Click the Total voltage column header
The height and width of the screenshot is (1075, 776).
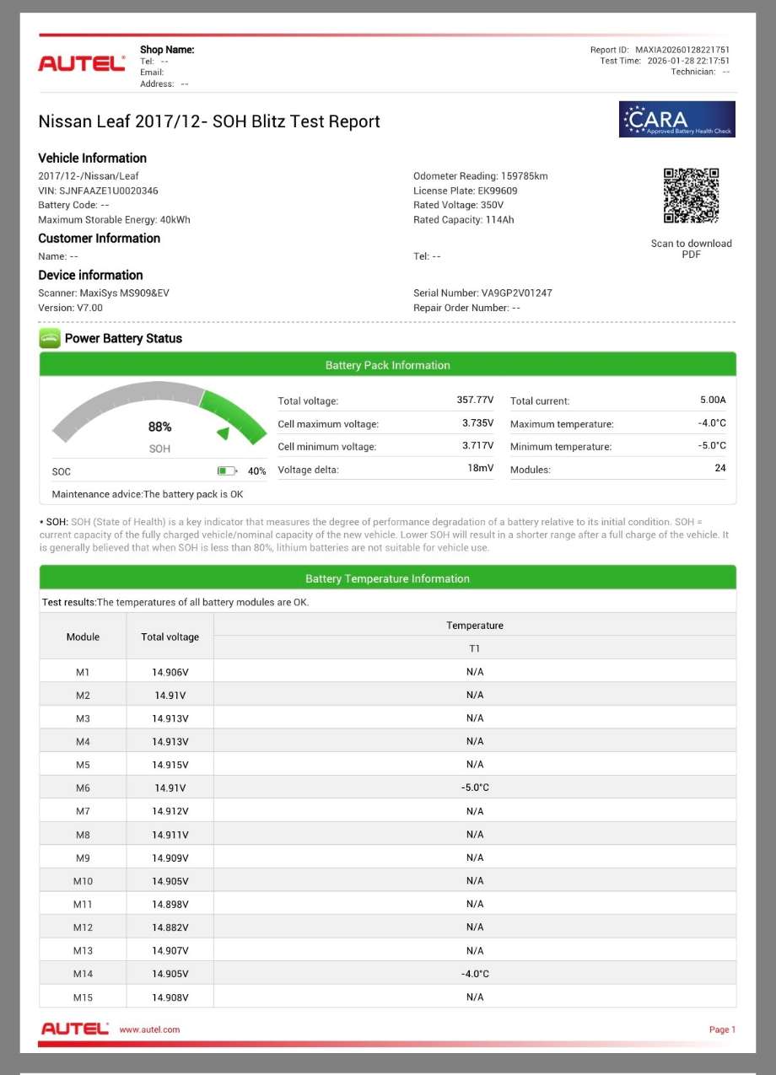pos(170,637)
